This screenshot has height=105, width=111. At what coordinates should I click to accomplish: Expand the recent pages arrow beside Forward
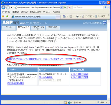pyautogui.click(x=11, y=7)
